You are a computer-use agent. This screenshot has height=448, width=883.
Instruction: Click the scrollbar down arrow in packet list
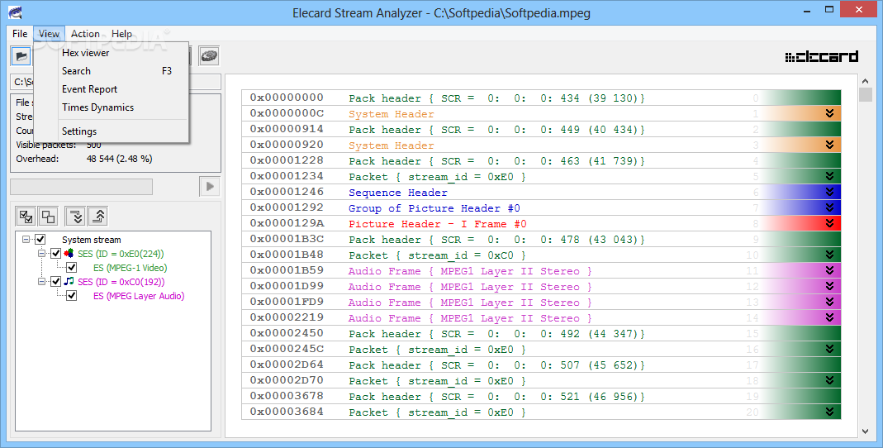point(866,431)
